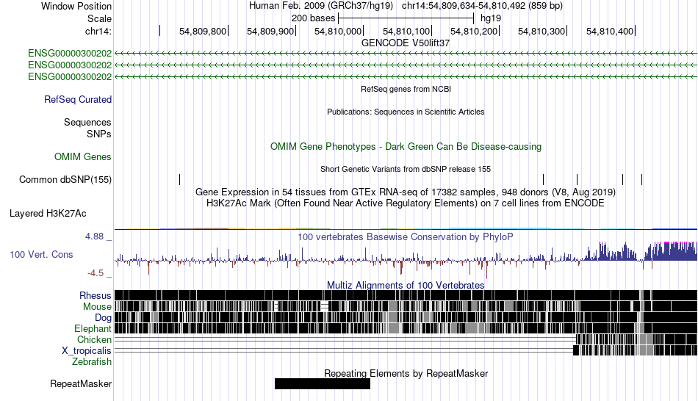The image size is (698, 401).
Task: Select the Mouse alignment label
Action: [x=97, y=307]
